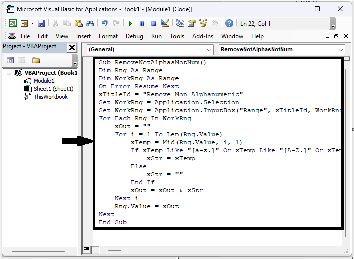Save the project with the floppy icon
This screenshot has height=259, width=354.
click(x=41, y=23)
